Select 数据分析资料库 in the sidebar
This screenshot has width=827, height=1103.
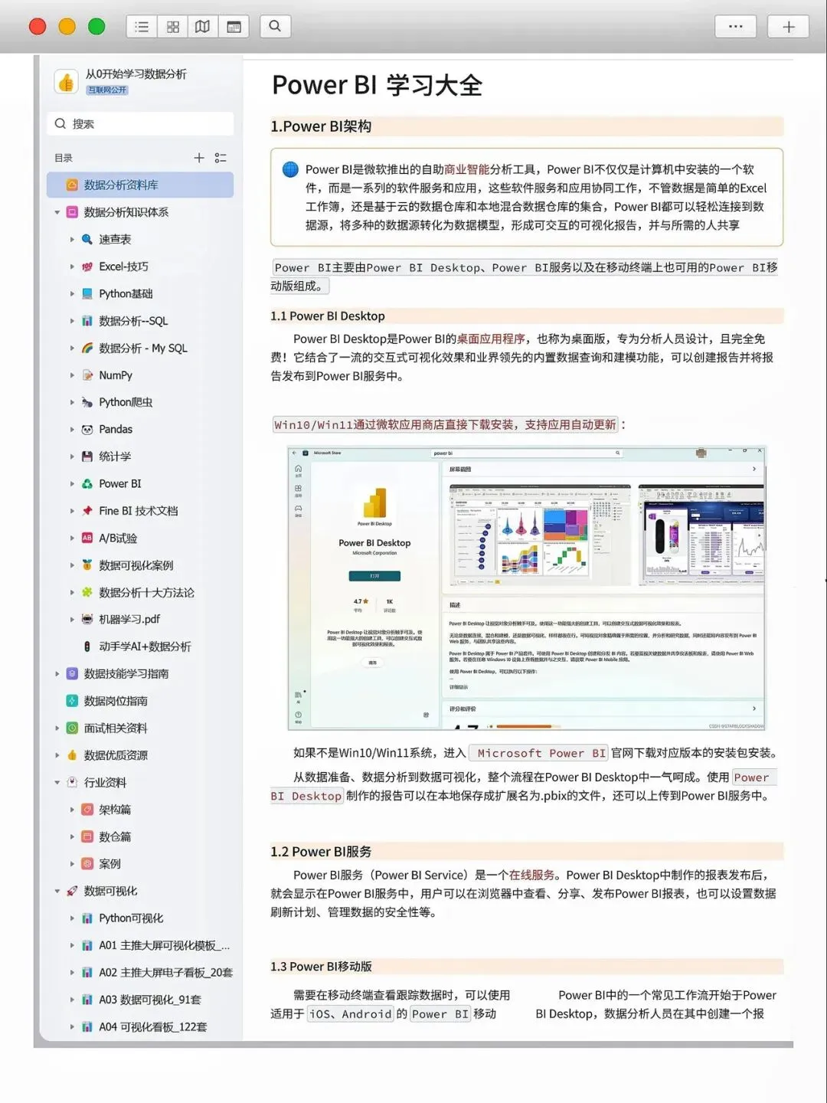point(140,185)
